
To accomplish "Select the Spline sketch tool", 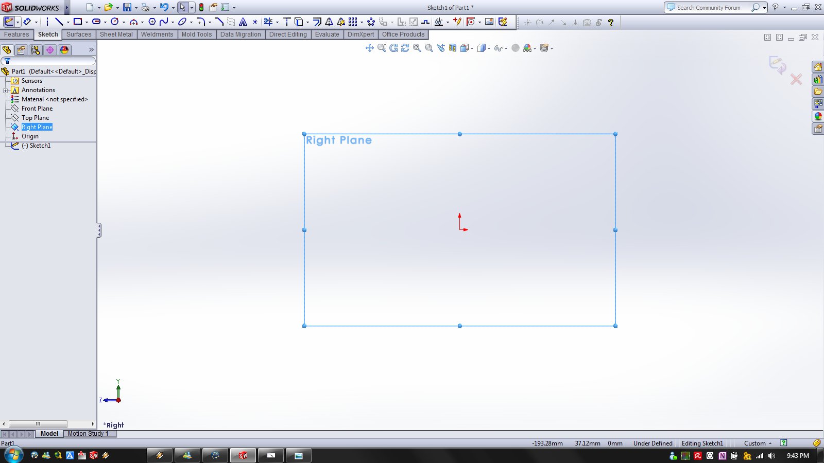I will [164, 22].
